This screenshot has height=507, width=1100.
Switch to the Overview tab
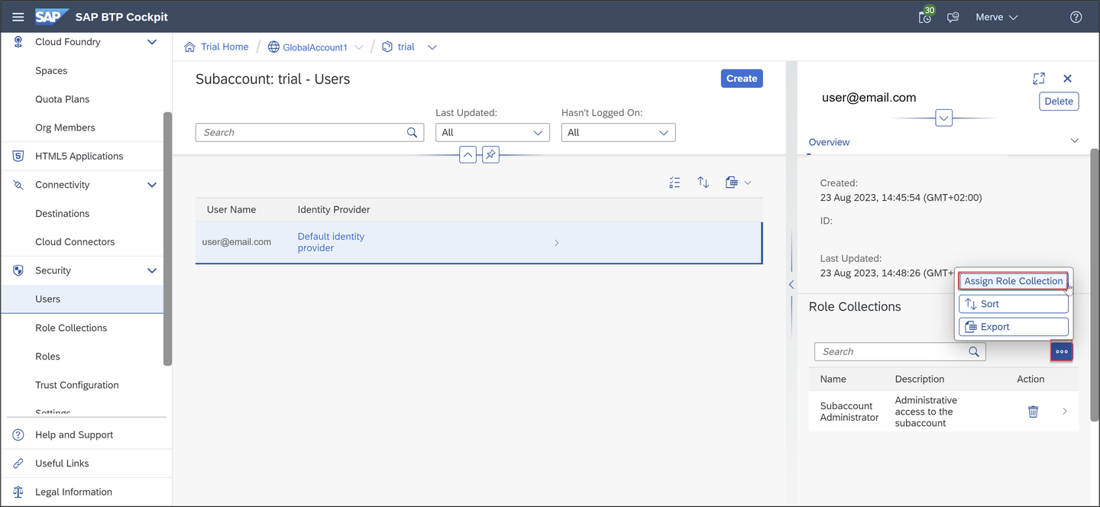[x=829, y=142]
